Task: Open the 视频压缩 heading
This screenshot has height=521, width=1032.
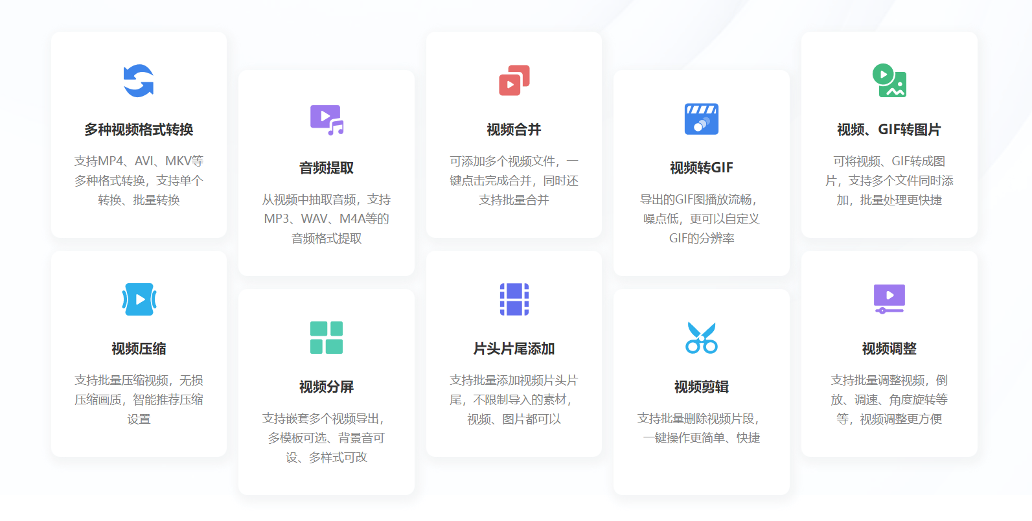Action: point(139,349)
